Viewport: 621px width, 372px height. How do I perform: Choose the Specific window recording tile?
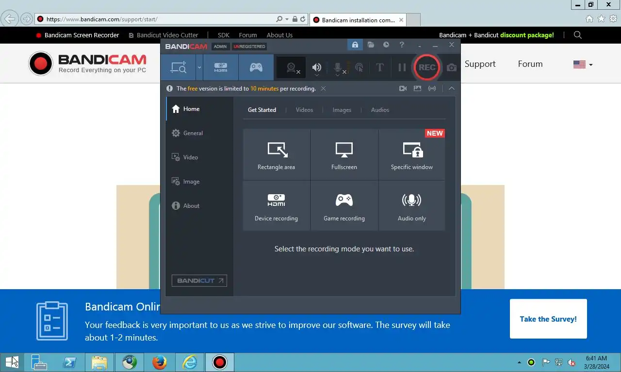pos(412,155)
